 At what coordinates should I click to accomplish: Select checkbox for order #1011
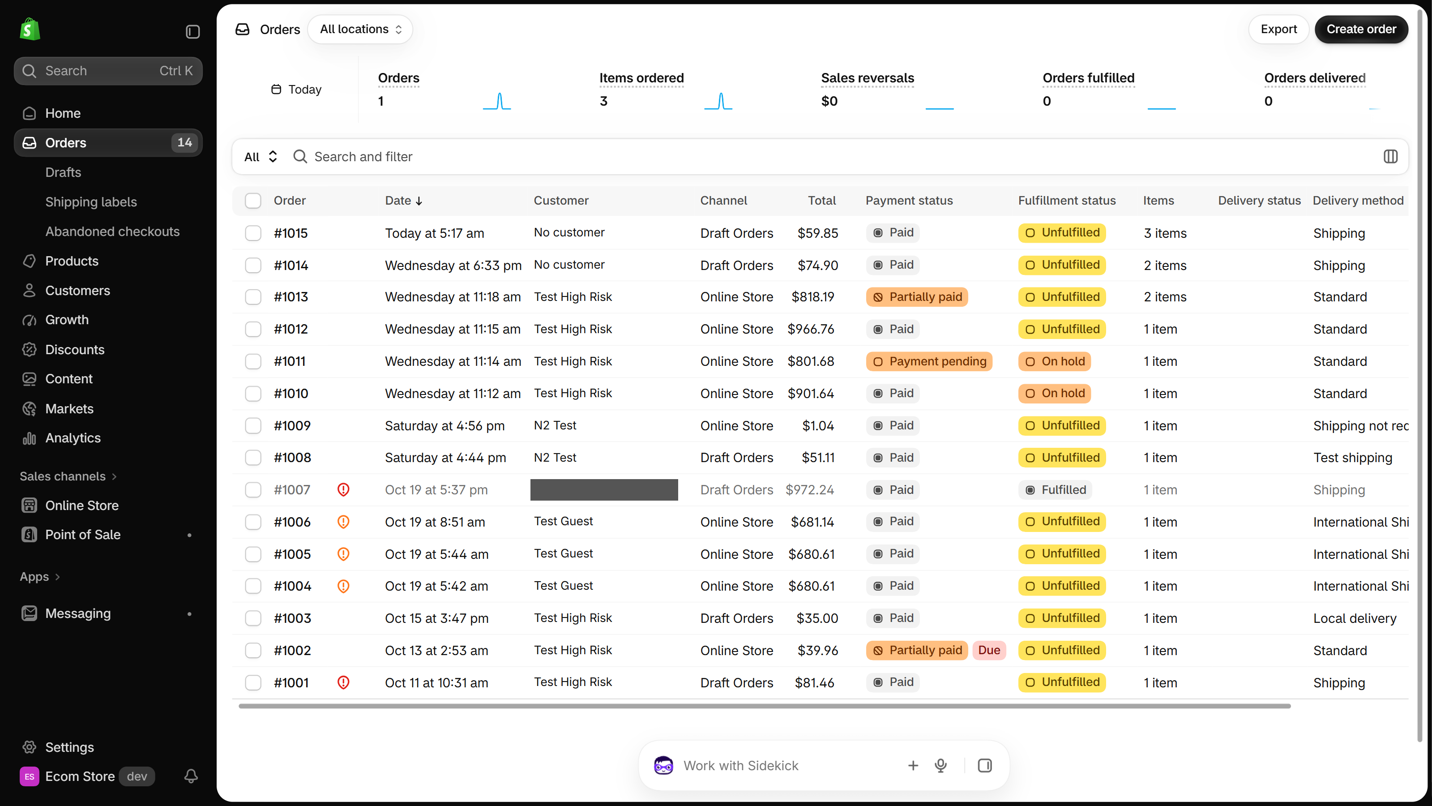pos(253,361)
